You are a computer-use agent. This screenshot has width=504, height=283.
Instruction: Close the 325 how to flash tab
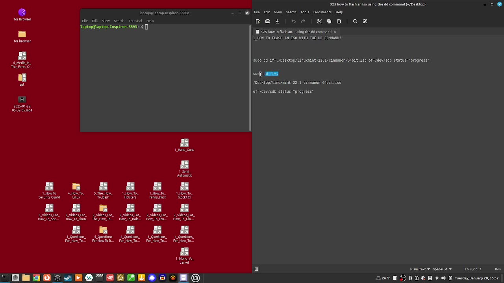(x=335, y=32)
